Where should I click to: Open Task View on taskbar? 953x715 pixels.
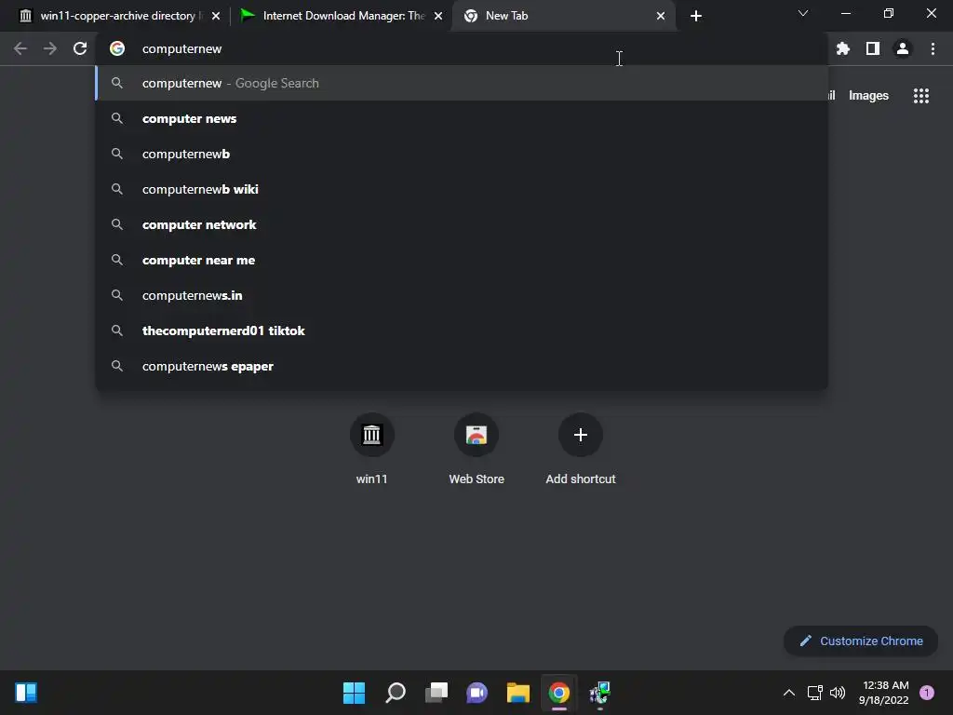click(436, 693)
